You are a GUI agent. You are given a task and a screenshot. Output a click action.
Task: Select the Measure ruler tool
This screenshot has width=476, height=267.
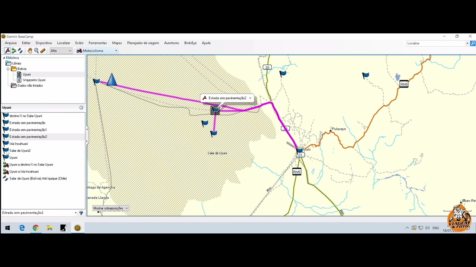pos(43,51)
